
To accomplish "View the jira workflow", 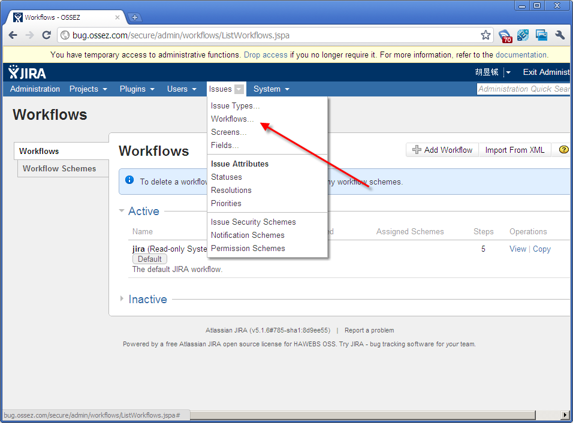I will 518,249.
